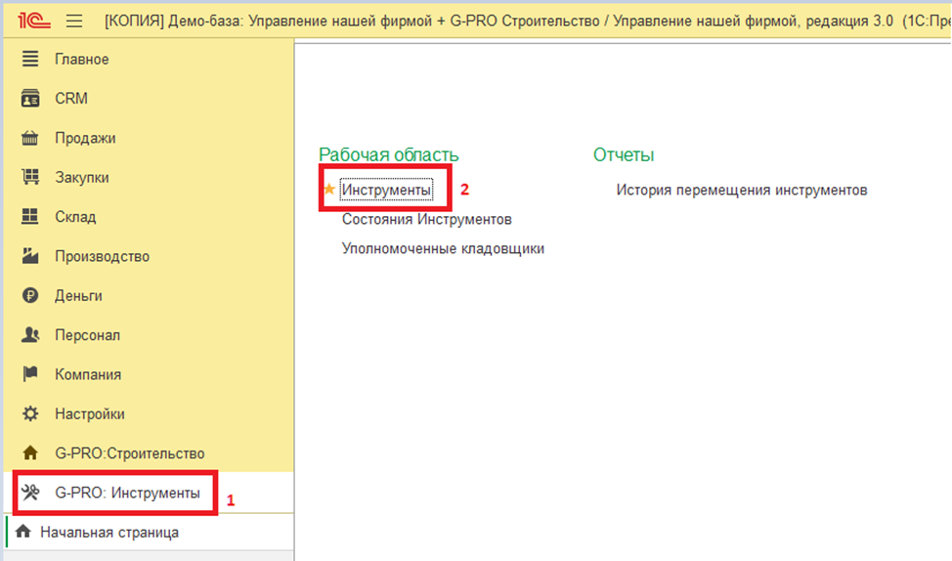Open the hamburger main menu
952x561 pixels.
(74, 21)
